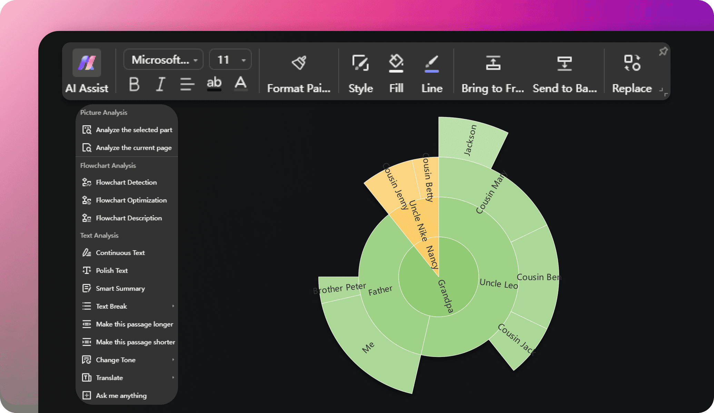Choose Make this passage longer
The width and height of the screenshot is (714, 413).
click(127, 324)
